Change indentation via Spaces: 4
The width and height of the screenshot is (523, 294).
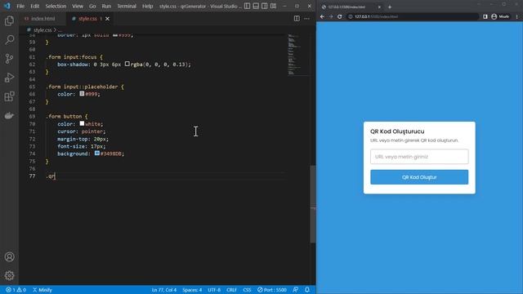point(192,290)
